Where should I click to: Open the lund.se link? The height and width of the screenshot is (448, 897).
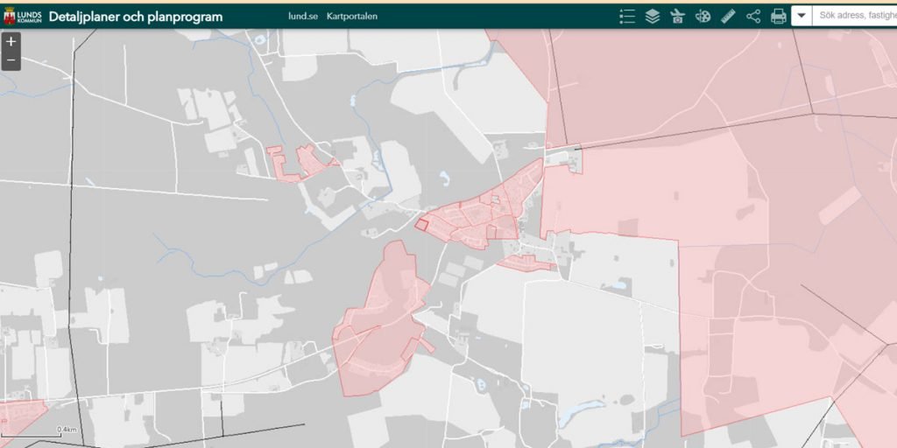(x=302, y=16)
